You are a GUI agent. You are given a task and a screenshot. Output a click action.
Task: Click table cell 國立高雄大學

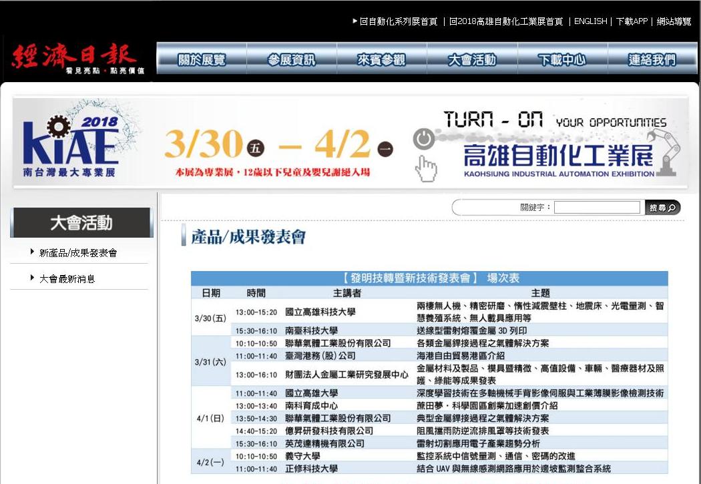click(311, 393)
